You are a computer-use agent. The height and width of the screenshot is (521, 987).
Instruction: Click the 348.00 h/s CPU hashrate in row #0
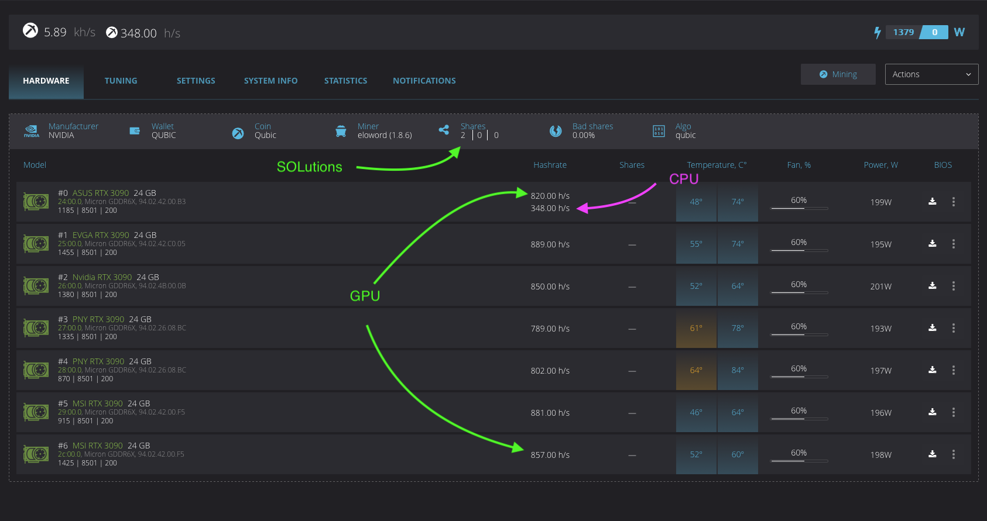tap(550, 208)
